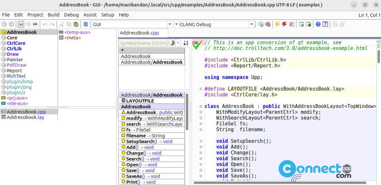Select the Report package
This screenshot has width=381, height=185.
(x=29, y=70)
